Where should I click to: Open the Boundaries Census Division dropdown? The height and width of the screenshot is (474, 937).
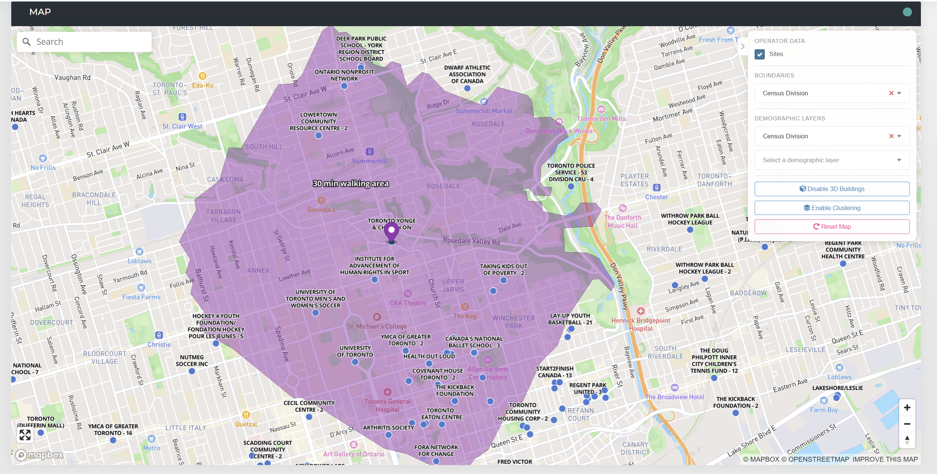[899, 93]
